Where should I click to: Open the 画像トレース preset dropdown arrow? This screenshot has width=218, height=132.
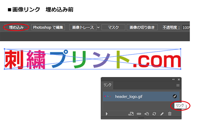point(98,27)
